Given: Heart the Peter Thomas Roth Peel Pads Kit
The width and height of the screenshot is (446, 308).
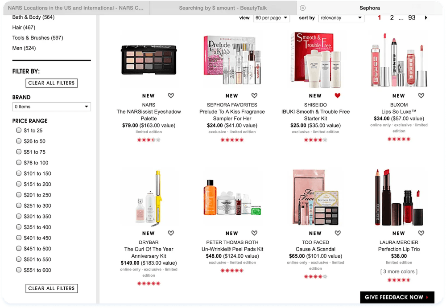Looking at the screenshot, I should coord(254,233).
